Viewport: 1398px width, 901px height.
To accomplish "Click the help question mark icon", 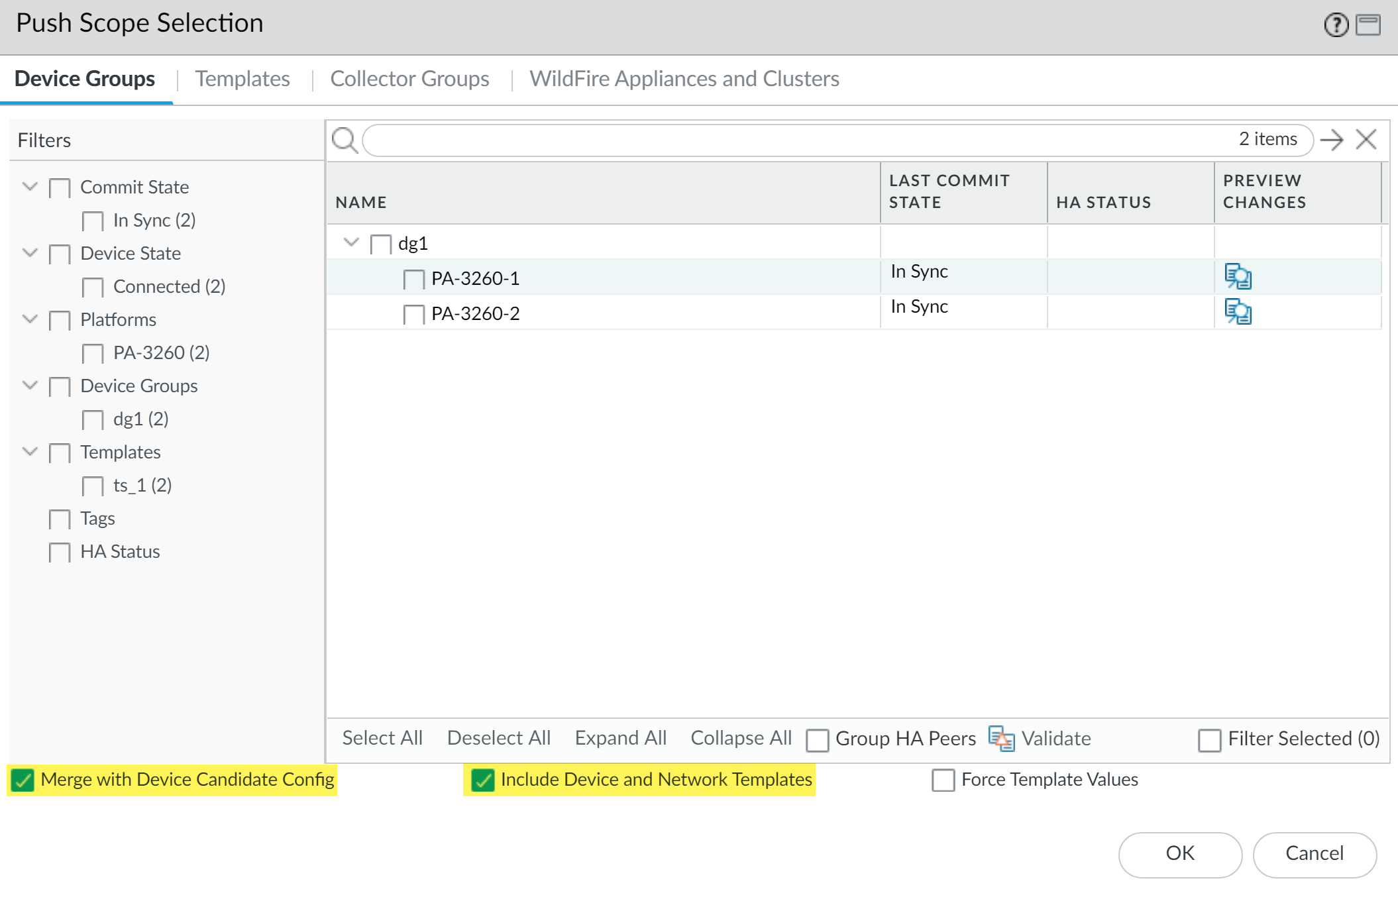I will tap(1336, 25).
